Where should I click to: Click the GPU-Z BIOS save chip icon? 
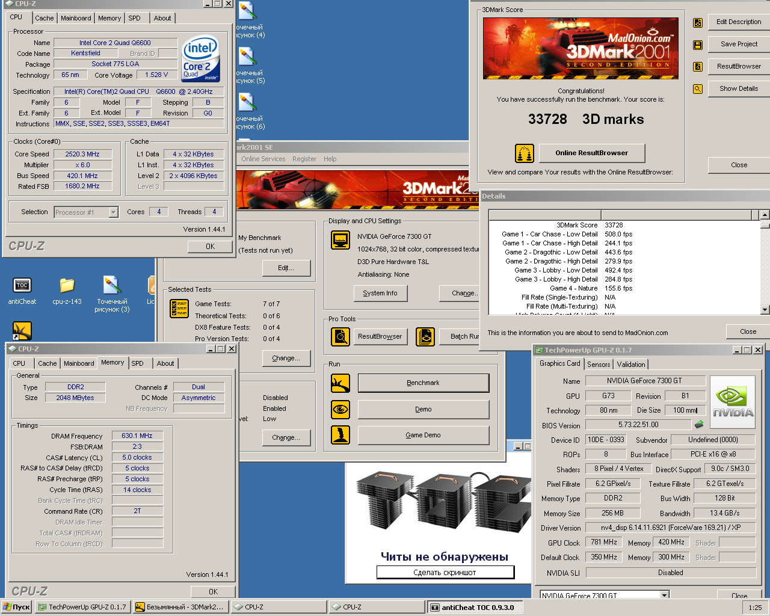[698, 425]
